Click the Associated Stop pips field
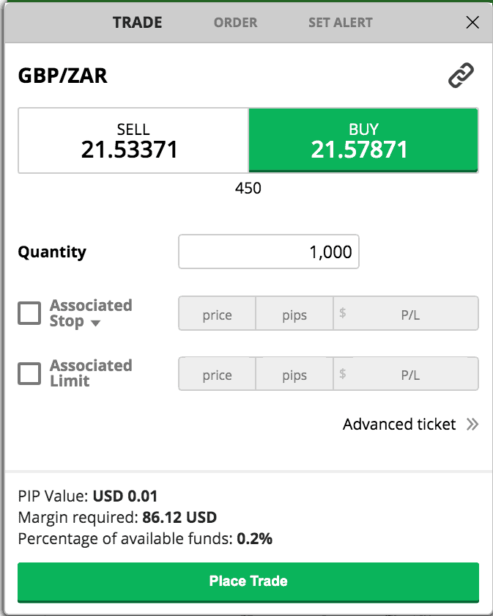 click(x=294, y=314)
